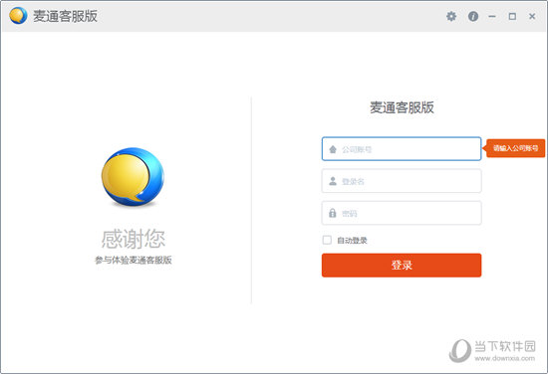Click the 麦通客服版 heading above login form
Viewport: 548px width, 374px height.
[x=402, y=107]
